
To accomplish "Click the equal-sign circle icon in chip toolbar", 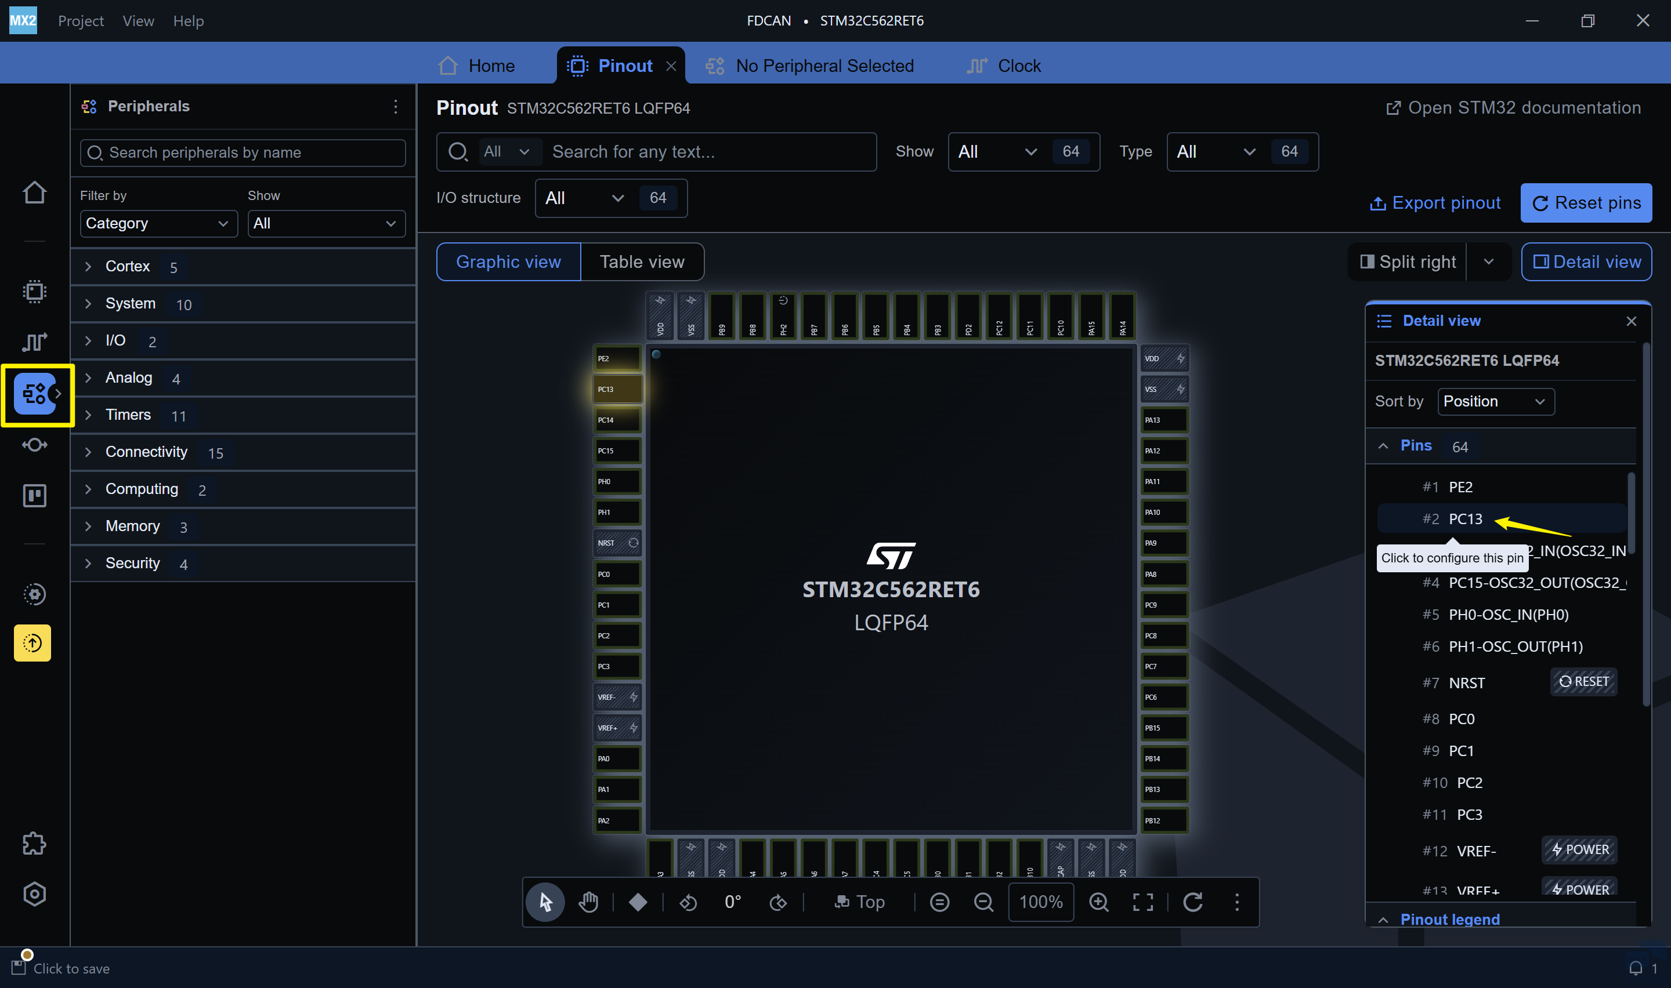I will coord(940,902).
